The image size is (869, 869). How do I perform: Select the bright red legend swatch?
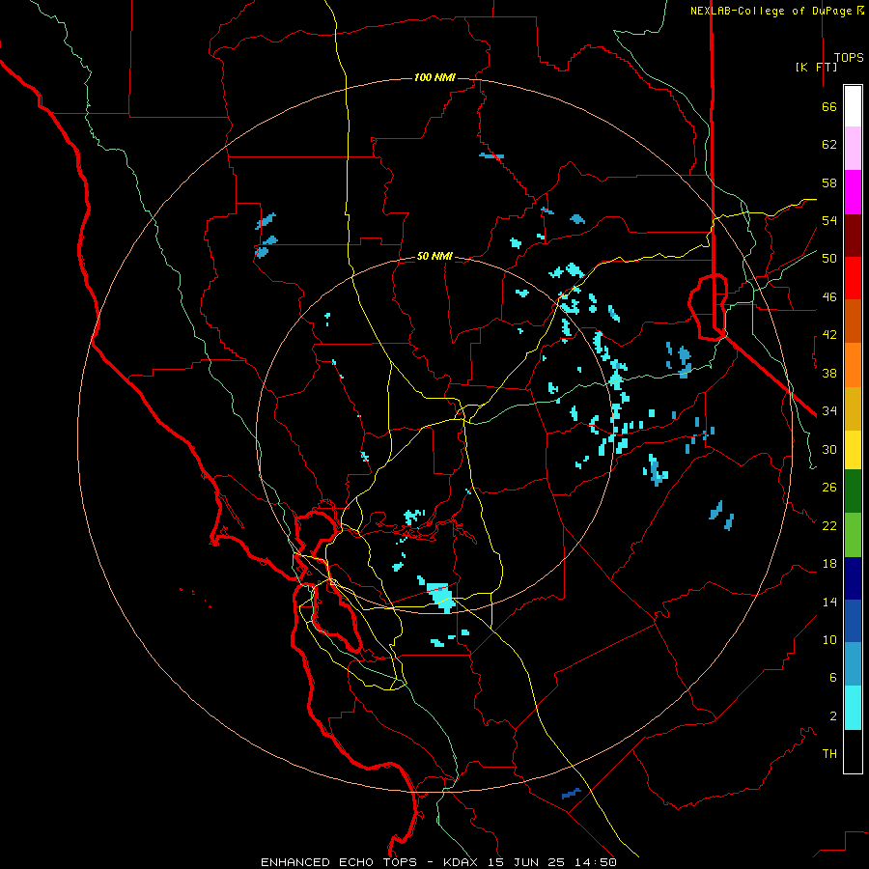tap(853, 278)
